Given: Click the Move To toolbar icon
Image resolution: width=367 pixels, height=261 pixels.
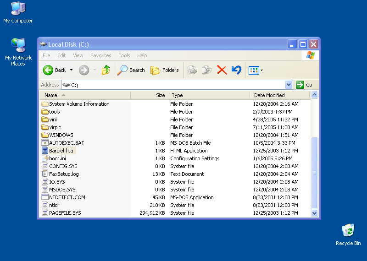Looking at the screenshot, I should click(x=192, y=70).
